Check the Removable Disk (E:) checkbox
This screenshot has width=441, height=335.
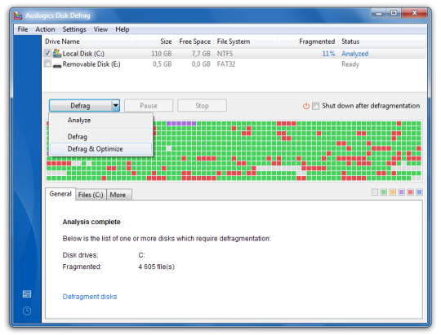click(47, 64)
